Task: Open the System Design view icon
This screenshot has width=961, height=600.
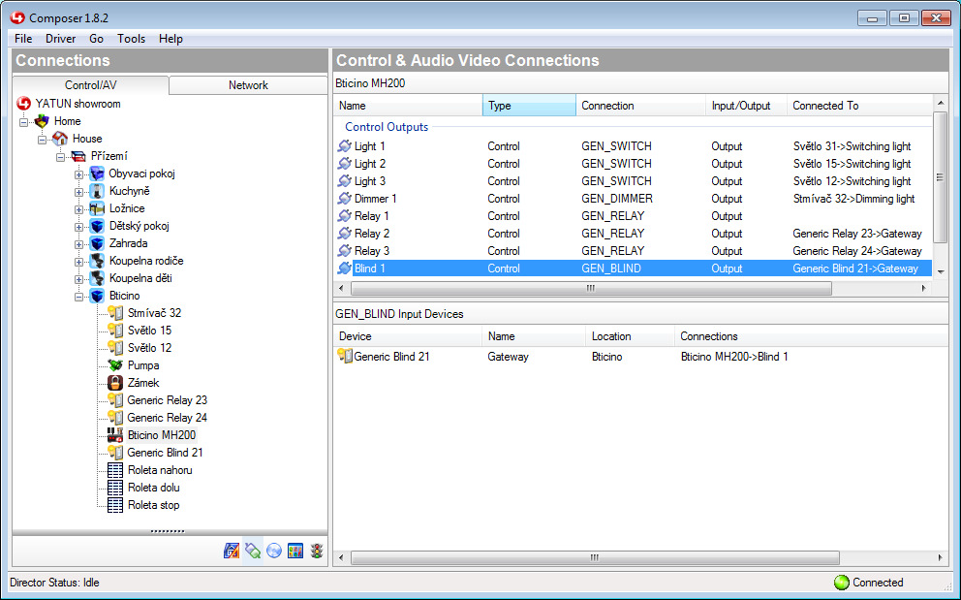Action: pyautogui.click(x=232, y=551)
